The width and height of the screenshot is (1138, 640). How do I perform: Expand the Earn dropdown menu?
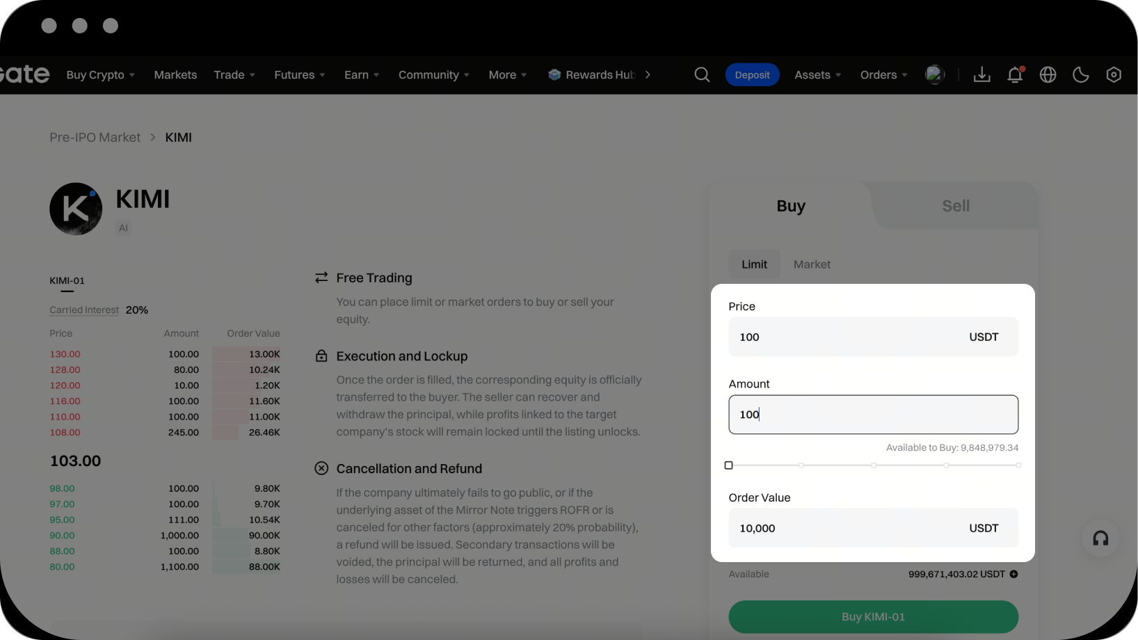click(x=362, y=74)
